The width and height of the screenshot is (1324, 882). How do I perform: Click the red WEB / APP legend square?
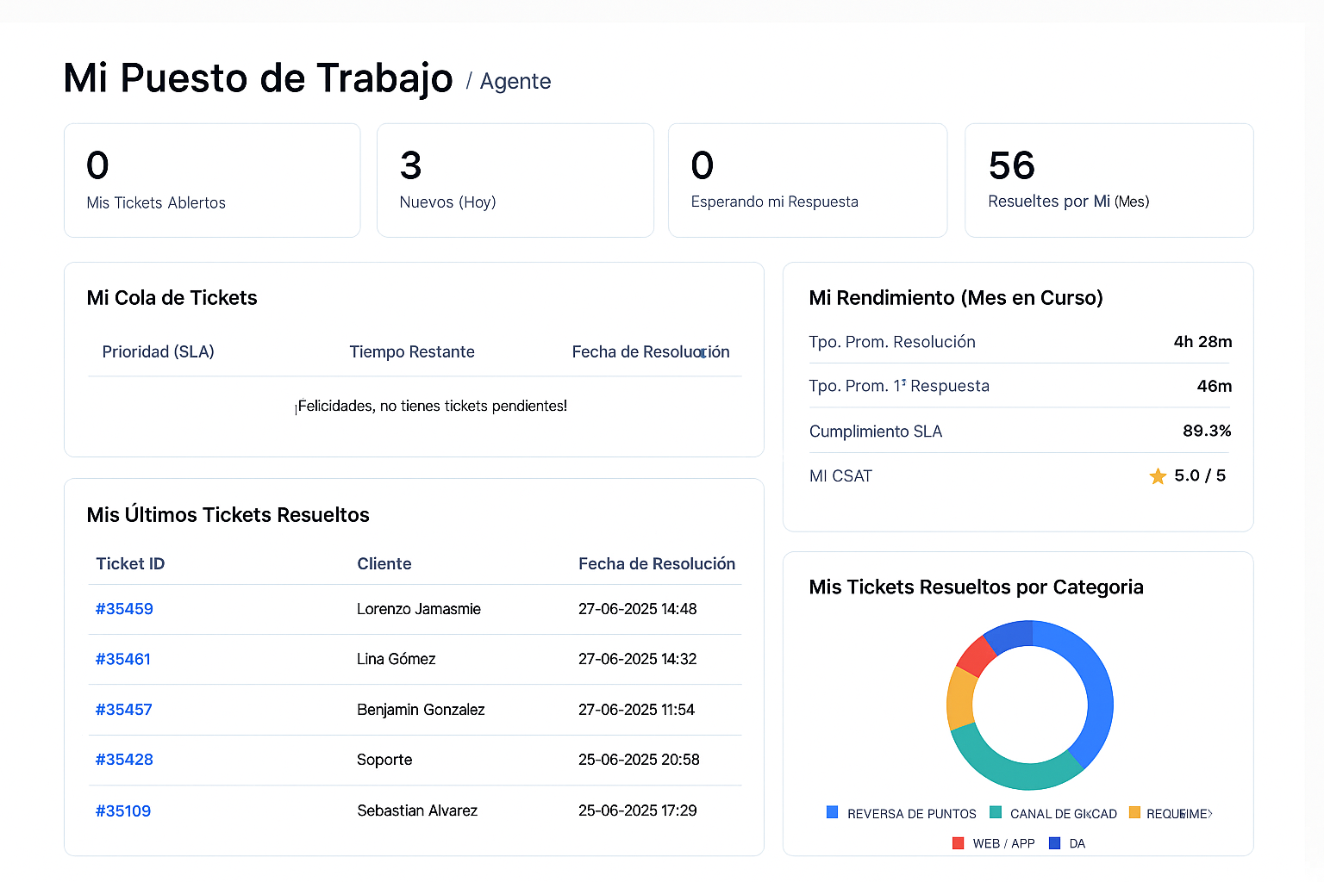pyautogui.click(x=958, y=842)
